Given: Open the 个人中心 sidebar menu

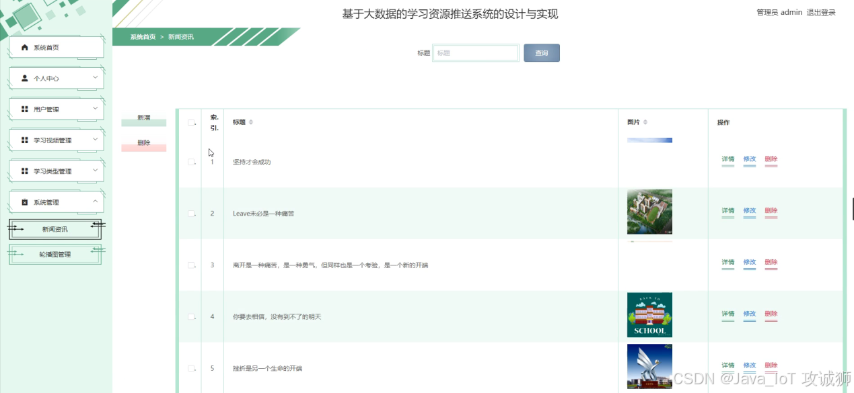Looking at the screenshot, I should coord(57,79).
